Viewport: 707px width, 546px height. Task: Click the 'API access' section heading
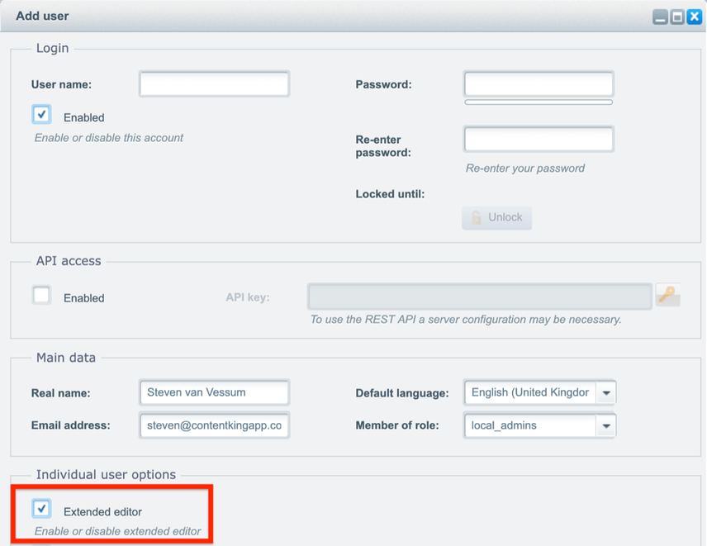(69, 261)
